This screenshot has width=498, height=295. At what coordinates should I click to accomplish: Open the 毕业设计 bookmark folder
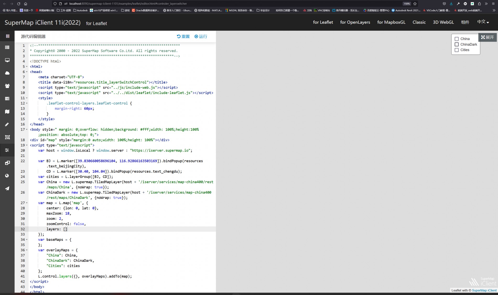[263, 10]
